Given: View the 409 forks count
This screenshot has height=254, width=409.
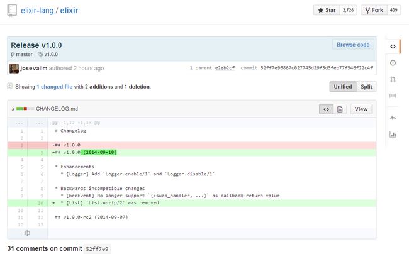Looking at the screenshot, I should pos(394,10).
